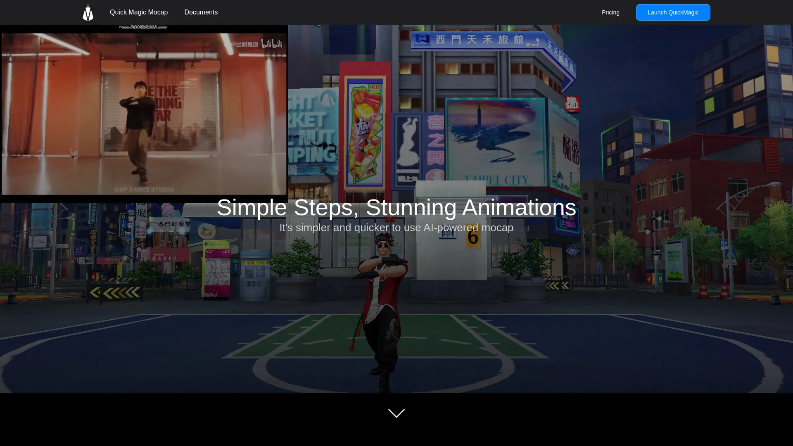
Task: Click the downward chevron to scroll to next section
Action: coord(396,413)
